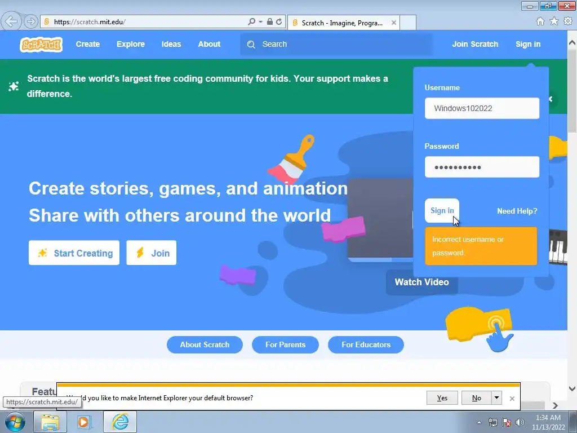Click the Scratch search box
577x433 pixels.
336,44
